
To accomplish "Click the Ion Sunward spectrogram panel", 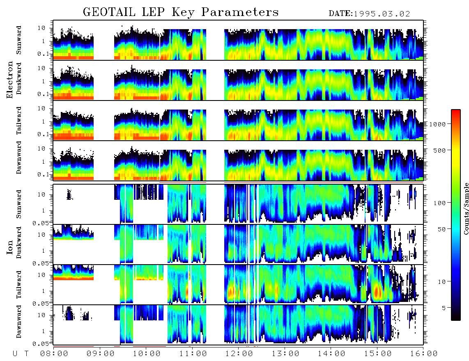I will tap(238, 204).
